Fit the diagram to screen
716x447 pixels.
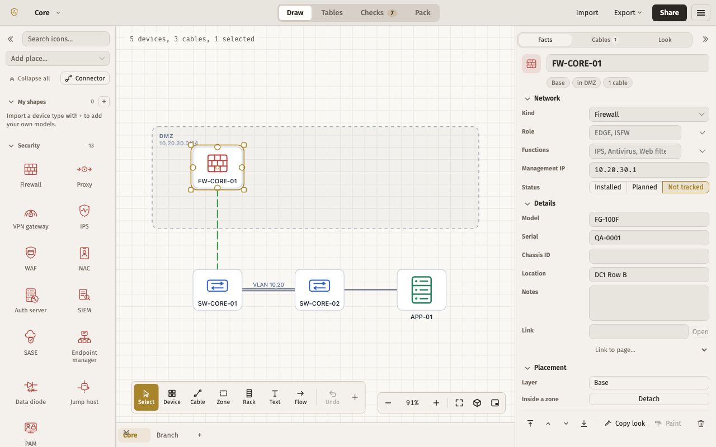459,403
